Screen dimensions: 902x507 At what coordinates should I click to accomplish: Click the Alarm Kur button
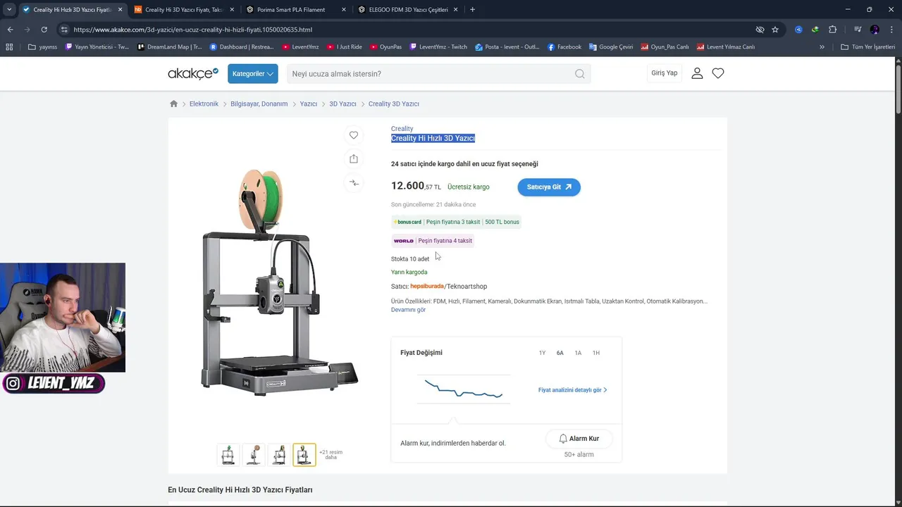(579, 439)
